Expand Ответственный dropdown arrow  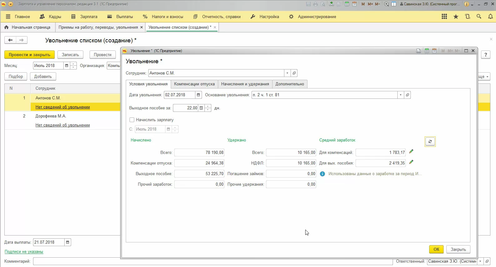pos(480,261)
